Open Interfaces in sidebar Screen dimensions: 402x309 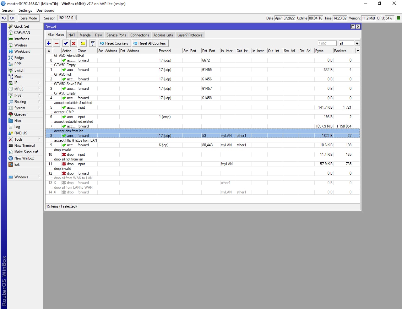click(25, 39)
